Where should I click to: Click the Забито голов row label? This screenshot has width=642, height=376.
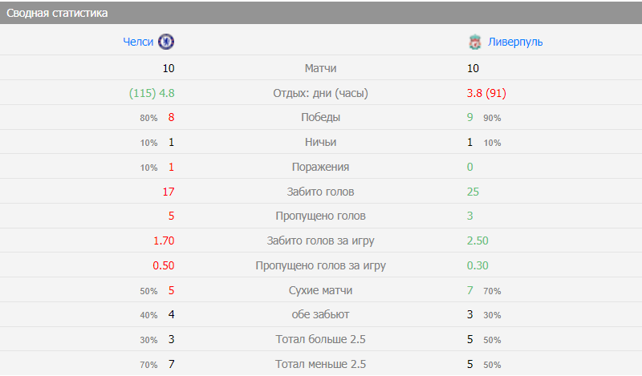(320, 192)
